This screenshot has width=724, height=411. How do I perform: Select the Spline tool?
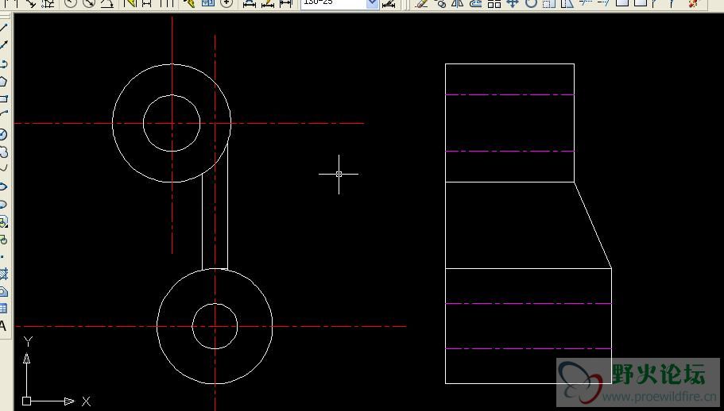(x=4, y=168)
